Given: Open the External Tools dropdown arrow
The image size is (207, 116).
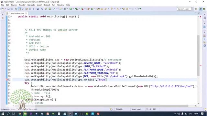Looking at the screenshot, I should coord(85,9).
